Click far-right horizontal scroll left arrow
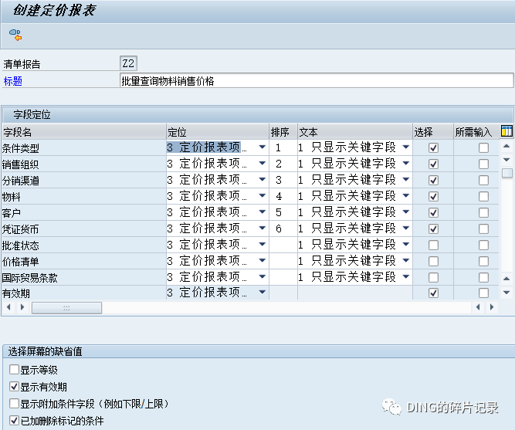 click(478, 307)
